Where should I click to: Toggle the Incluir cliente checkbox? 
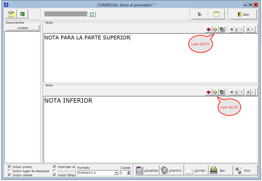[x=10, y=175]
